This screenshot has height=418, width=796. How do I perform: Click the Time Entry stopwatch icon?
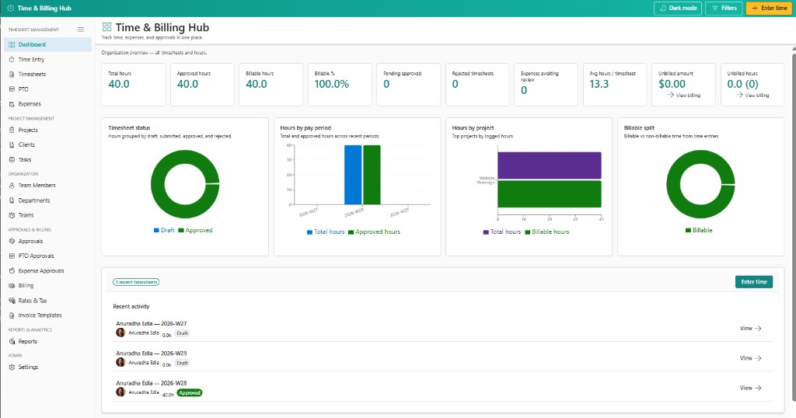point(12,59)
